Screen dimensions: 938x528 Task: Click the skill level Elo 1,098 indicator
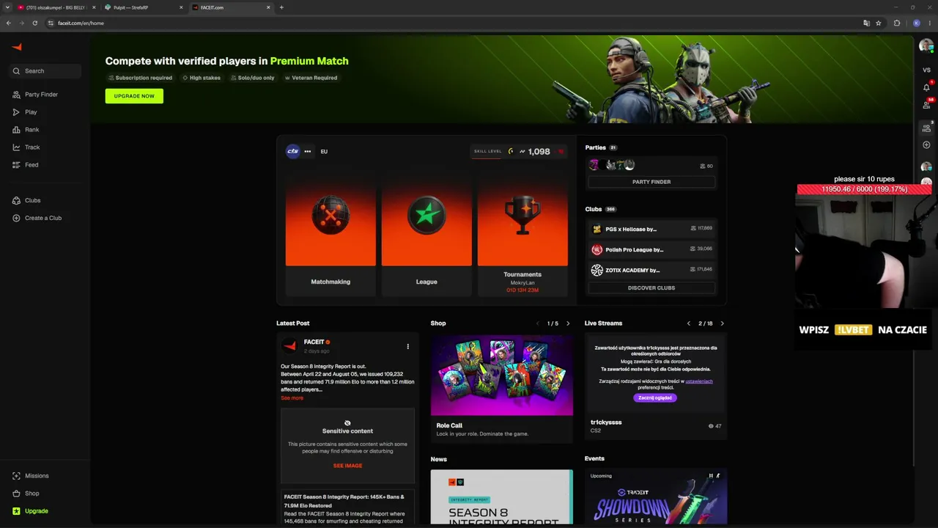(520, 152)
